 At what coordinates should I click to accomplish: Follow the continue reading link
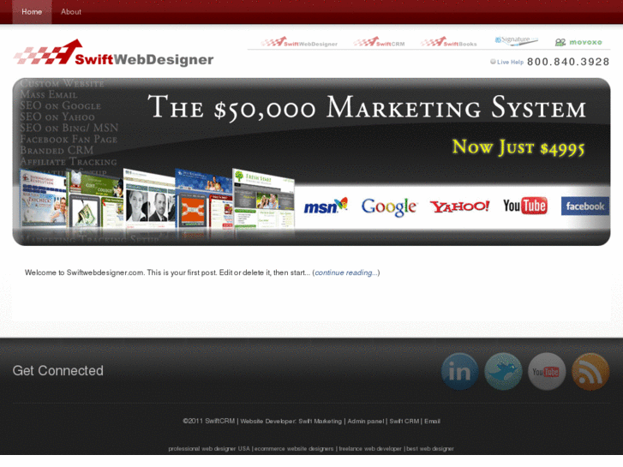pyautogui.click(x=346, y=272)
